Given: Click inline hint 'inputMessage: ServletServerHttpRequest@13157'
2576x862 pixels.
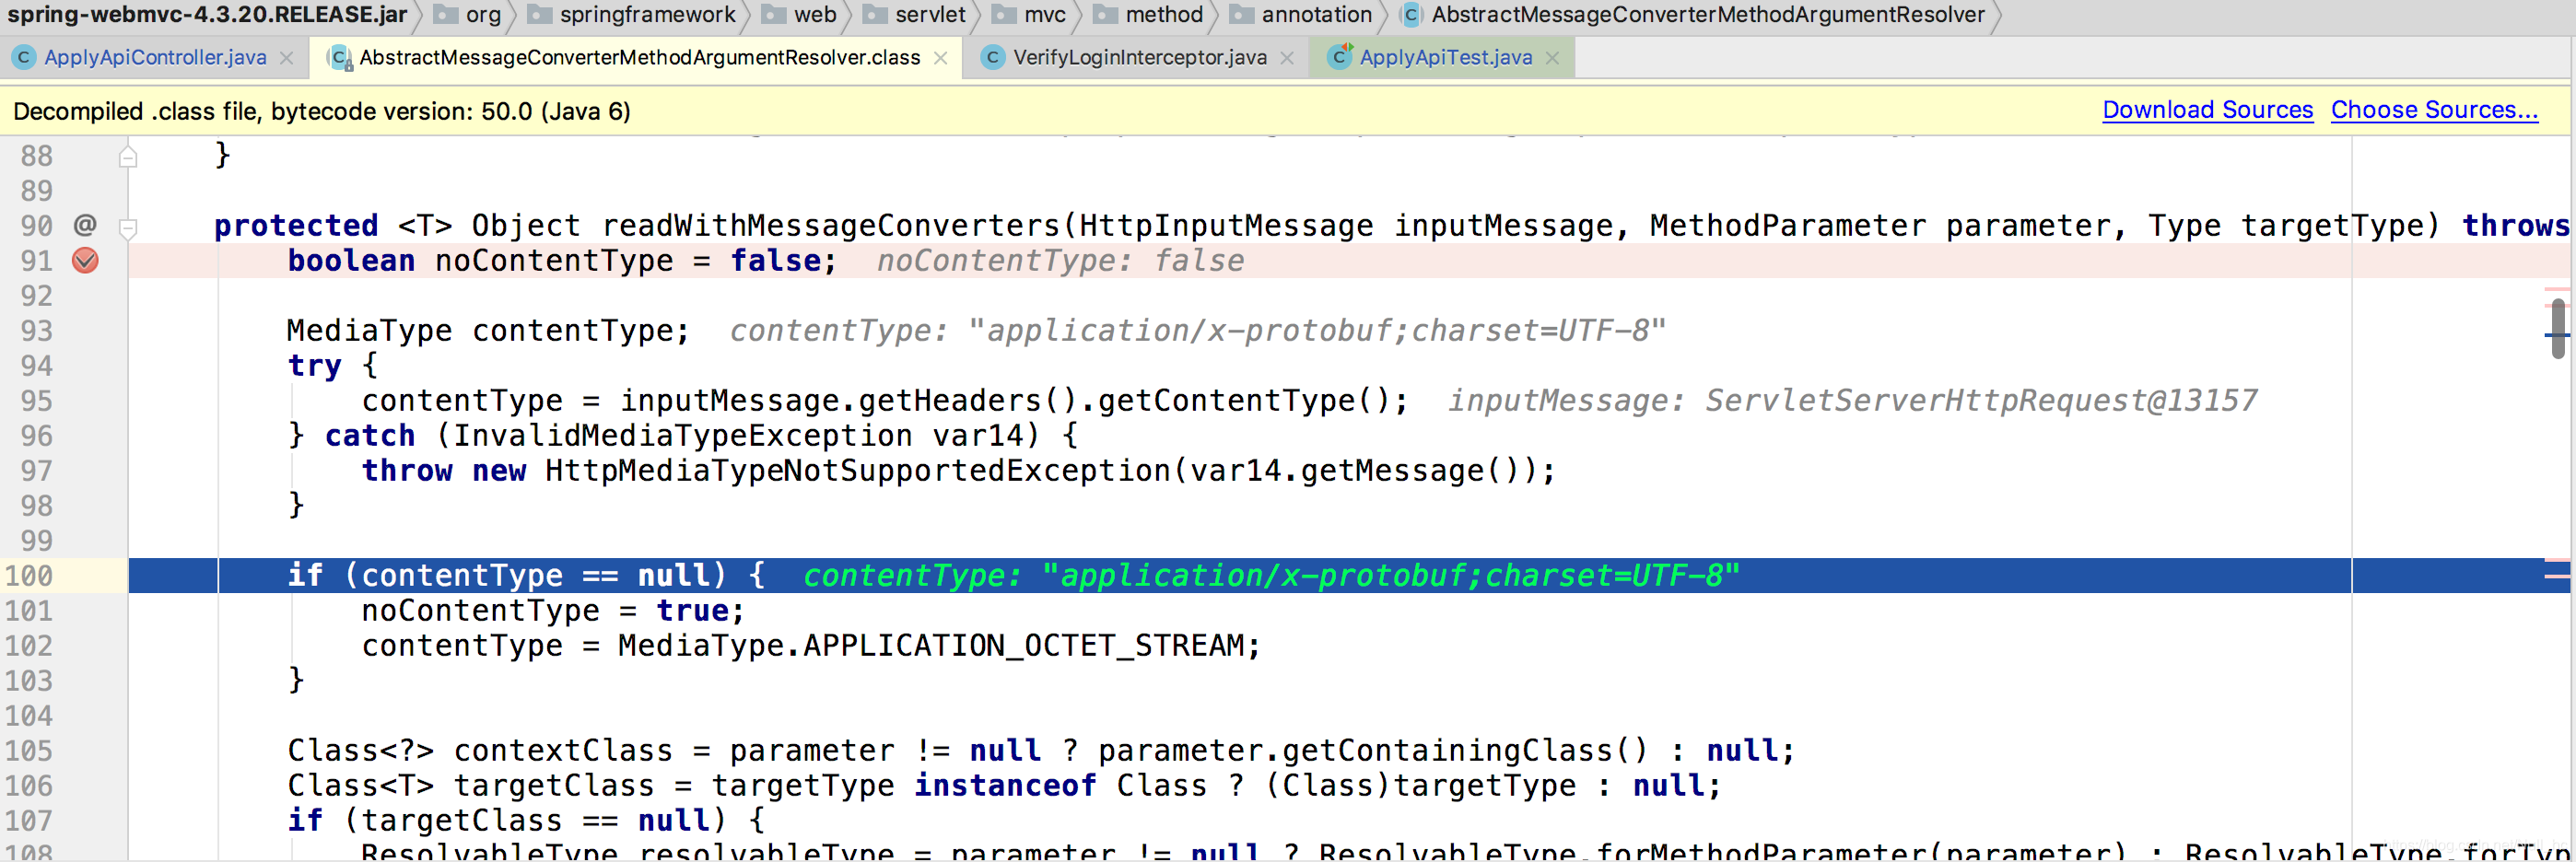Looking at the screenshot, I should pyautogui.click(x=1852, y=401).
